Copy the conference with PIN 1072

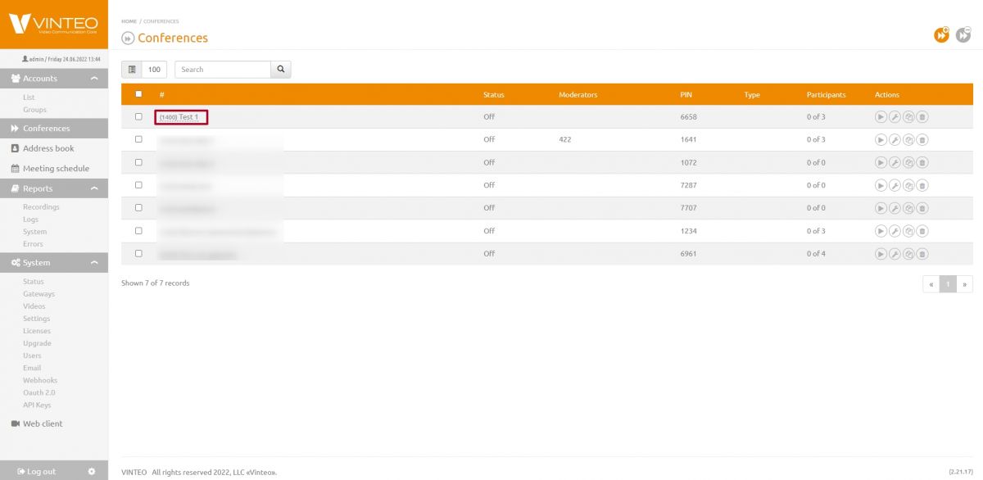coord(908,163)
